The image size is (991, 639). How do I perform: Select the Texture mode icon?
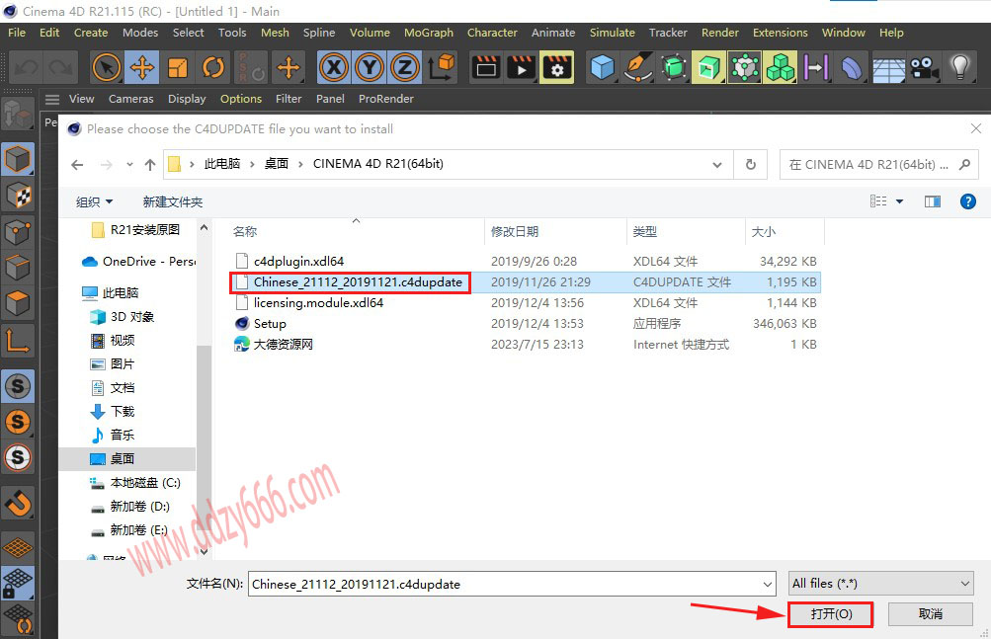(18, 196)
